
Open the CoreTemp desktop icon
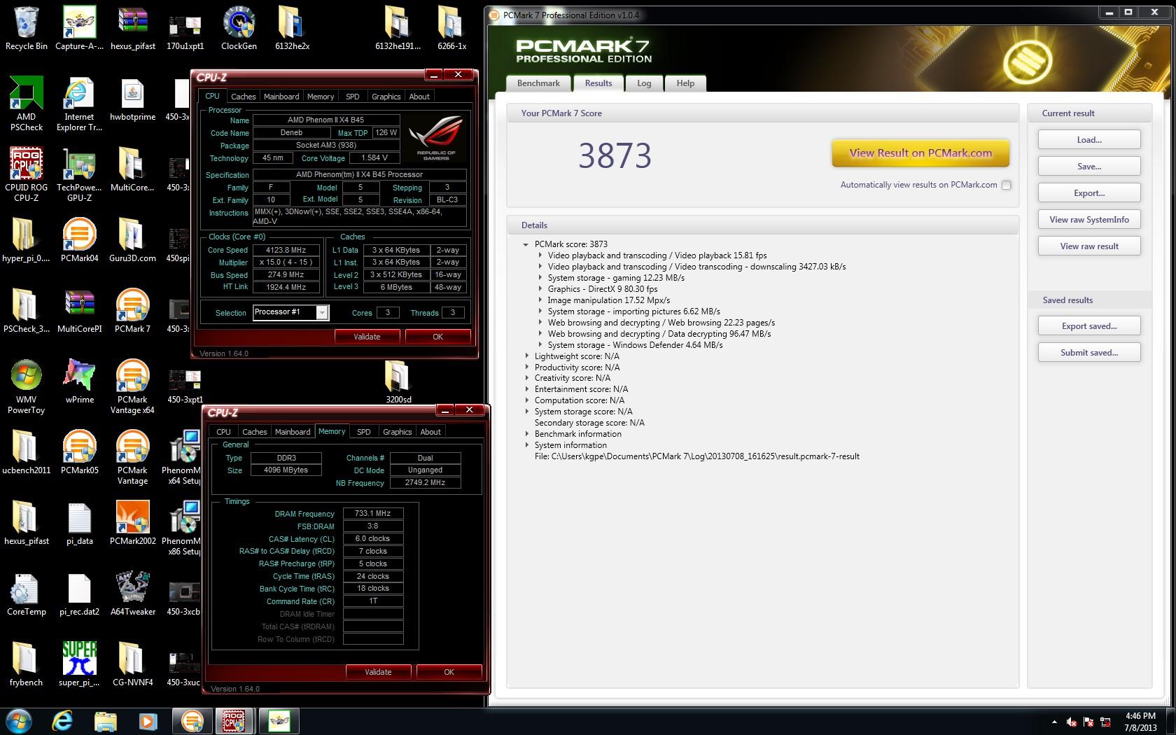pos(26,594)
